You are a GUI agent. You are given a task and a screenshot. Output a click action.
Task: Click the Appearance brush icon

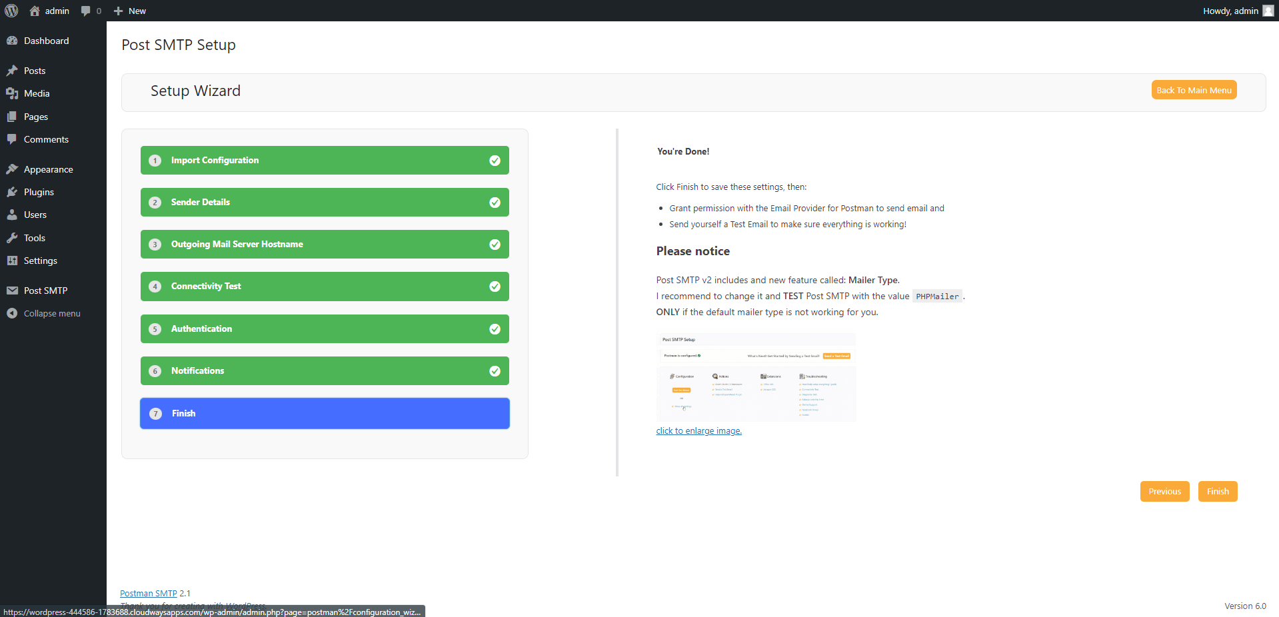13,169
